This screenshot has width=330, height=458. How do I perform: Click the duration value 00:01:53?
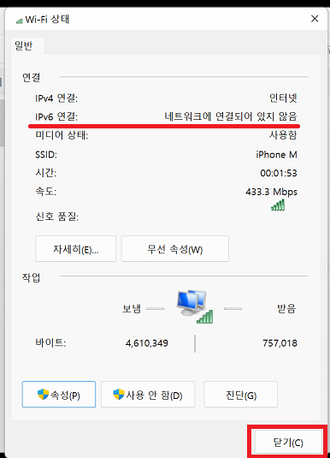pyautogui.click(x=279, y=173)
